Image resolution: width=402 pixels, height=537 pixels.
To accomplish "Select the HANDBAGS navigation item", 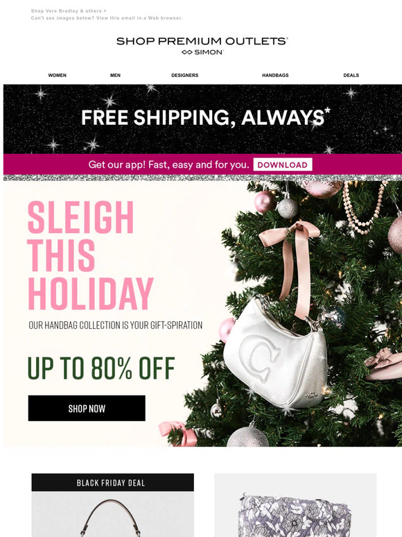I will (x=275, y=75).
